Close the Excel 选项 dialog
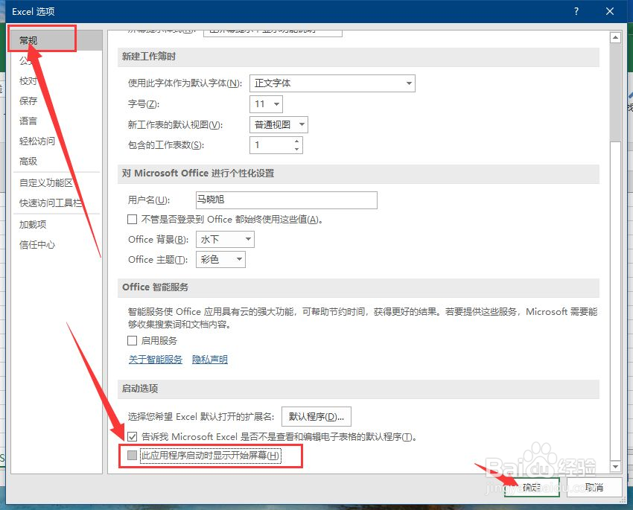Image resolution: width=633 pixels, height=510 pixels. click(x=610, y=11)
